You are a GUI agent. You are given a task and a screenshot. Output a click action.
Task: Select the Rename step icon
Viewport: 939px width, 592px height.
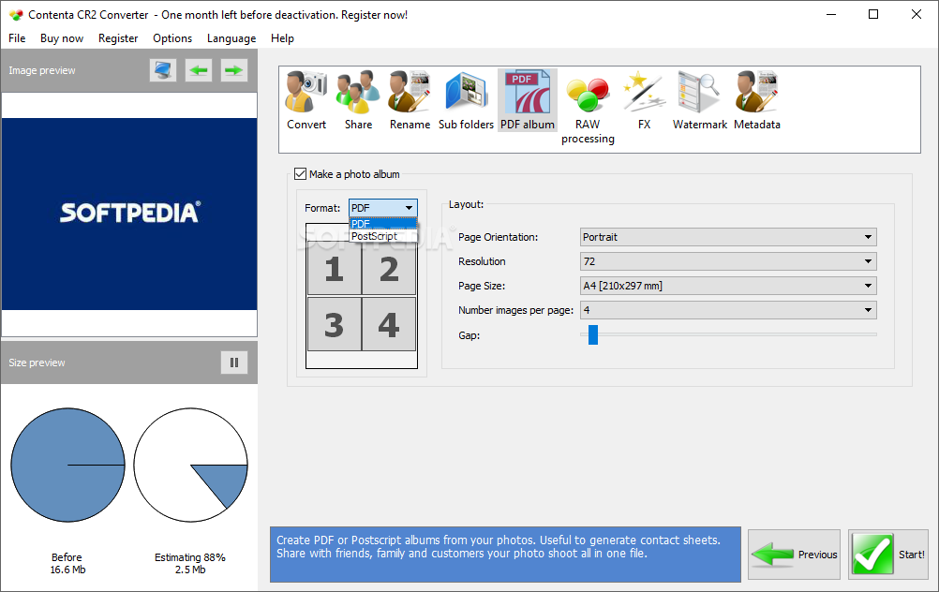click(x=410, y=100)
